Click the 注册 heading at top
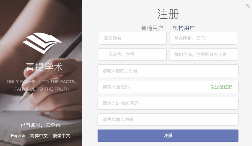Image resolution: width=252 pixels, height=146 pixels. [168, 14]
